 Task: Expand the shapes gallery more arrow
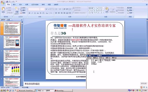tap(104, 13)
